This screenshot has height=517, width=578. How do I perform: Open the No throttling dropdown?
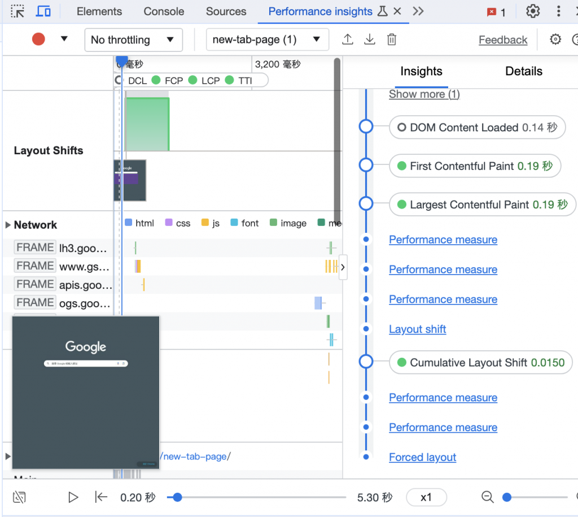click(x=133, y=40)
